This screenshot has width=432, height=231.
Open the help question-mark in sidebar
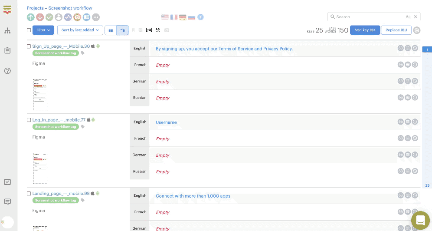[7, 71]
